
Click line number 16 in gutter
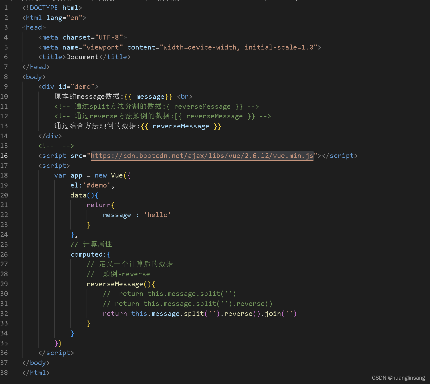point(4,156)
